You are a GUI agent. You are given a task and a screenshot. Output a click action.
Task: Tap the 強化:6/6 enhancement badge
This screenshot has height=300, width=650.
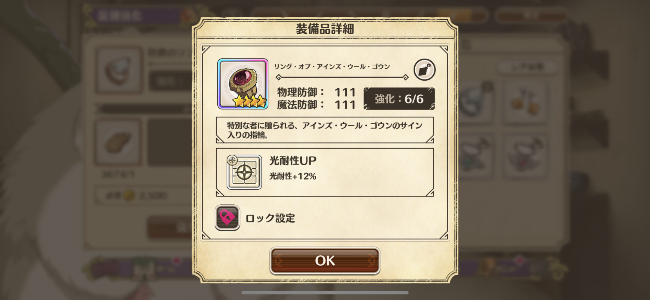(399, 99)
